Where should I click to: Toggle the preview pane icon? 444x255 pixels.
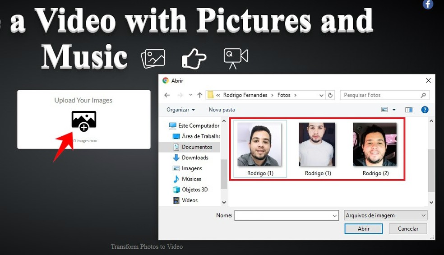[x=409, y=110]
